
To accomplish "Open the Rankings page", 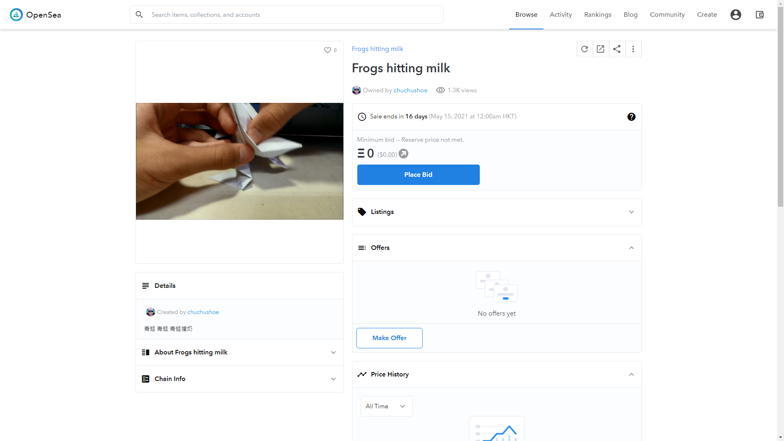I will [x=597, y=15].
